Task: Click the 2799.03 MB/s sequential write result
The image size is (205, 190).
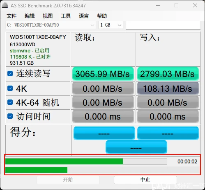Action: coord(168,74)
